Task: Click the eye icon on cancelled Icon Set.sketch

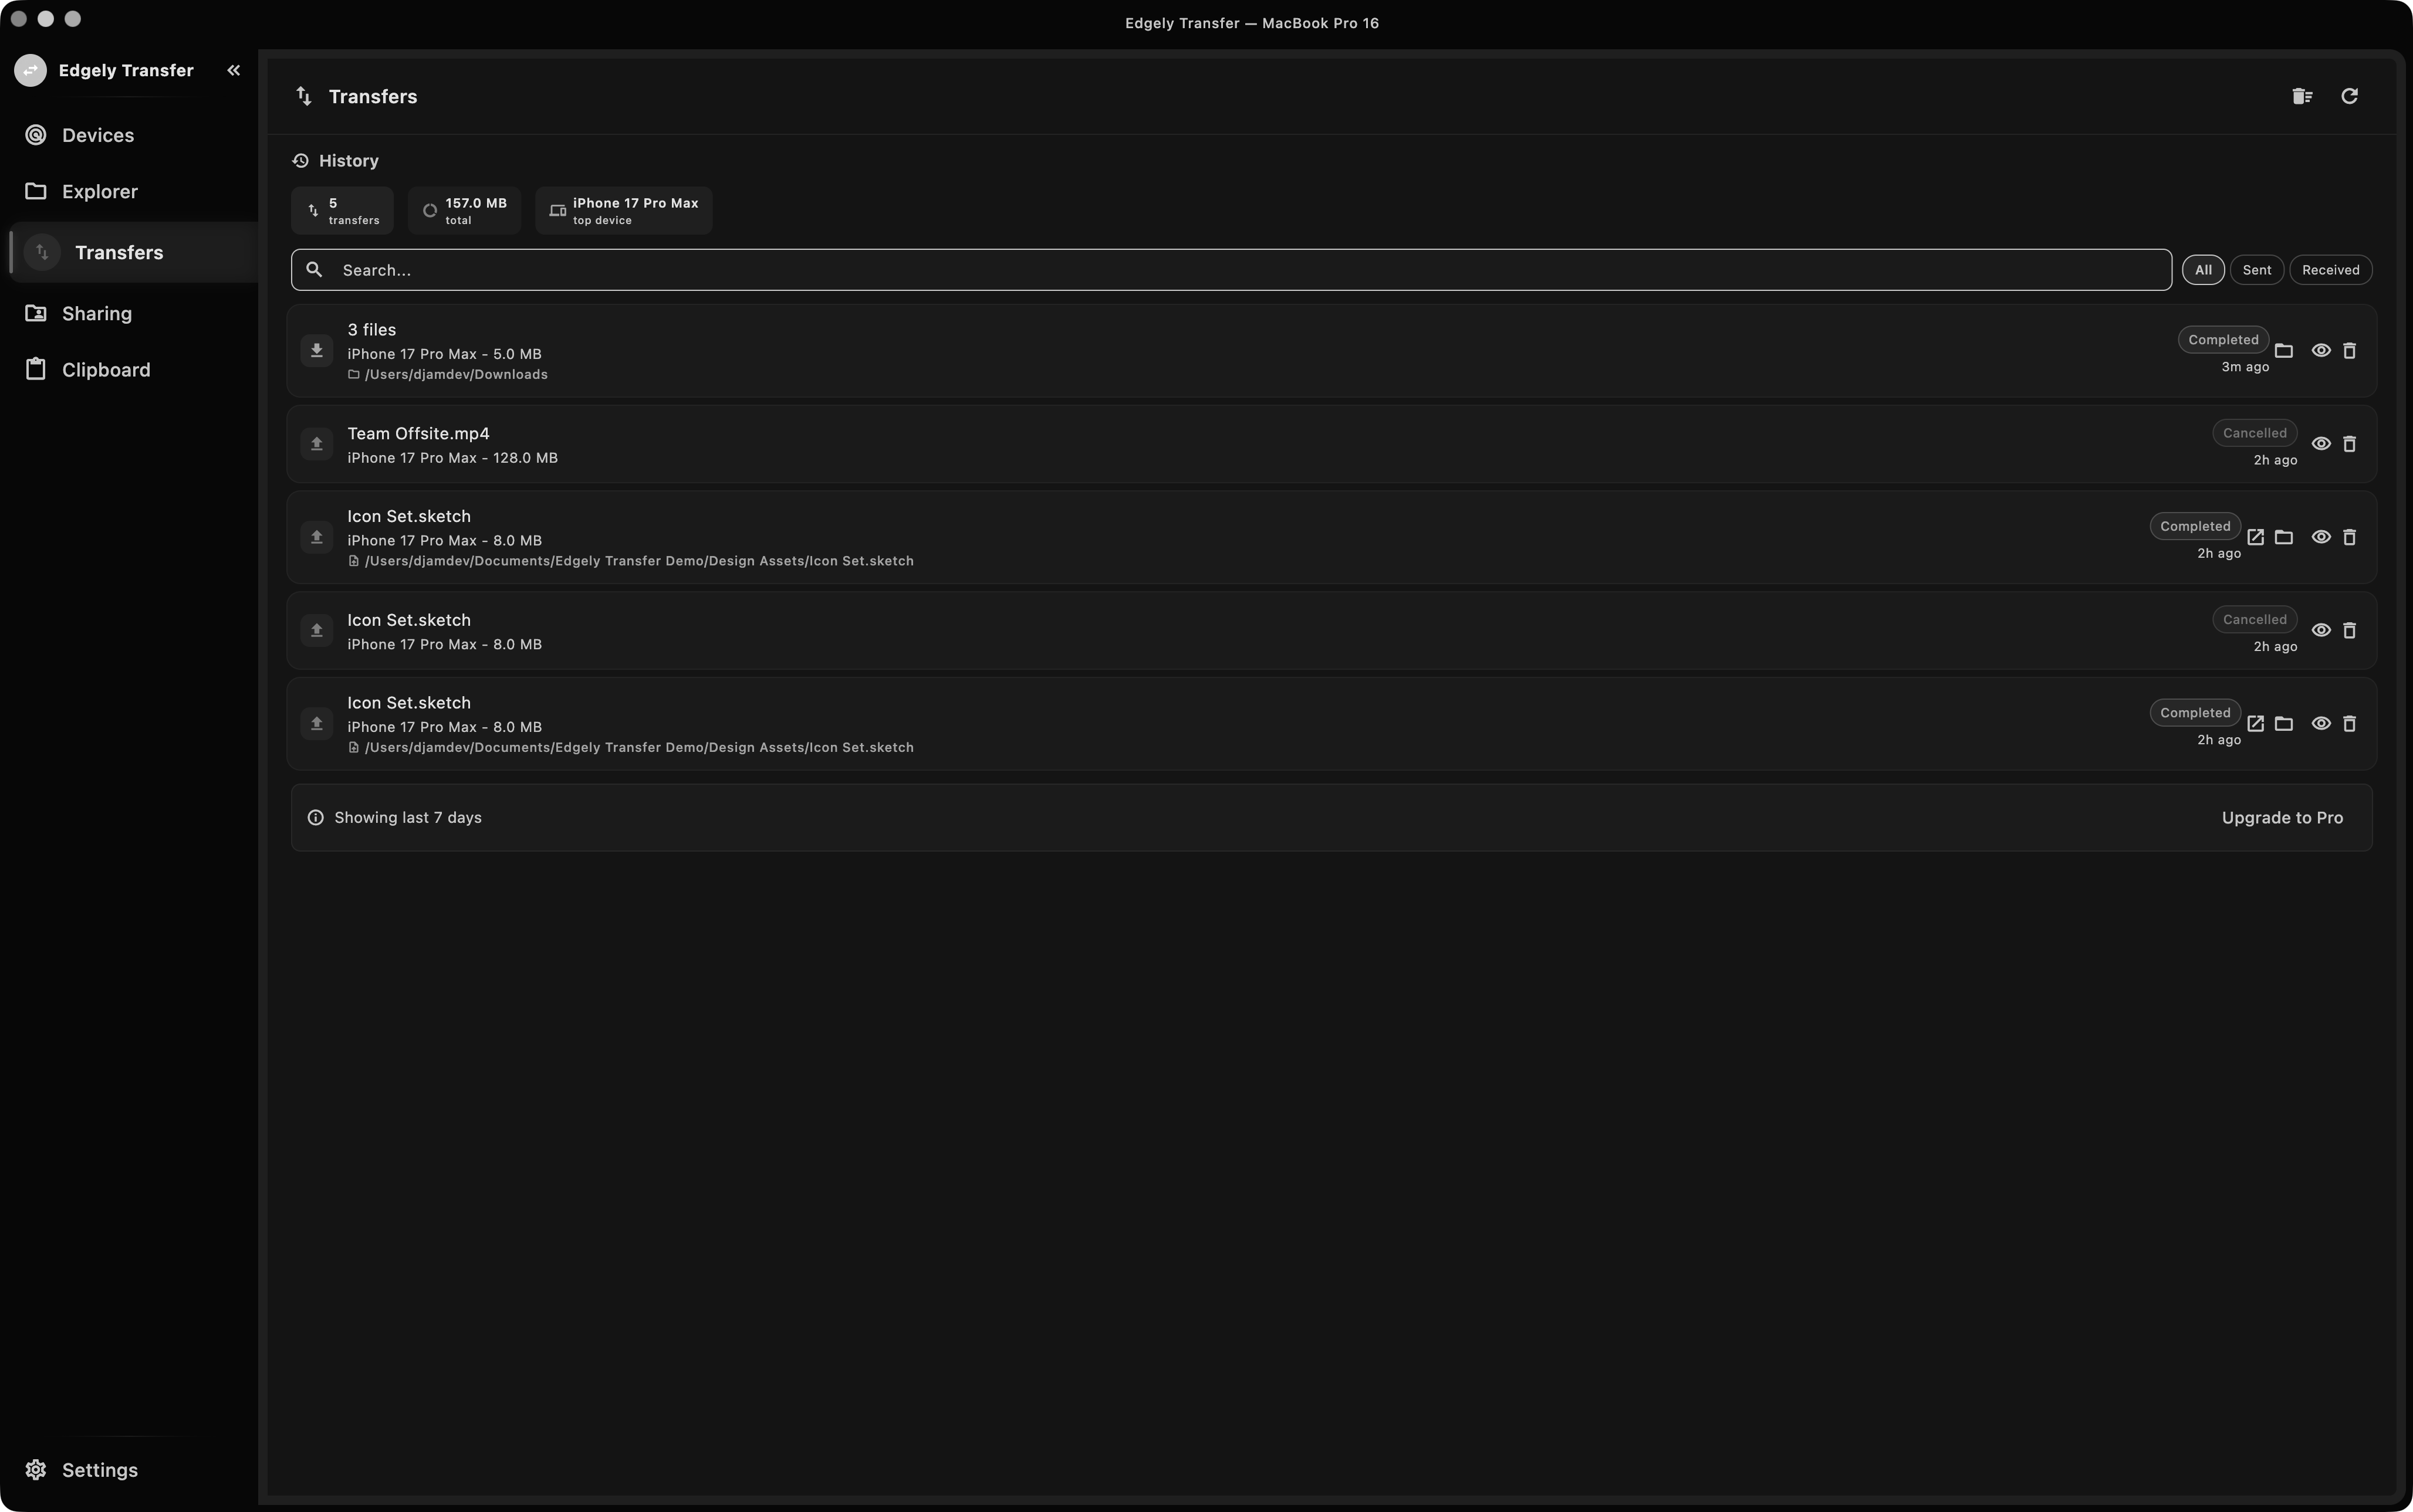Action: point(2321,630)
